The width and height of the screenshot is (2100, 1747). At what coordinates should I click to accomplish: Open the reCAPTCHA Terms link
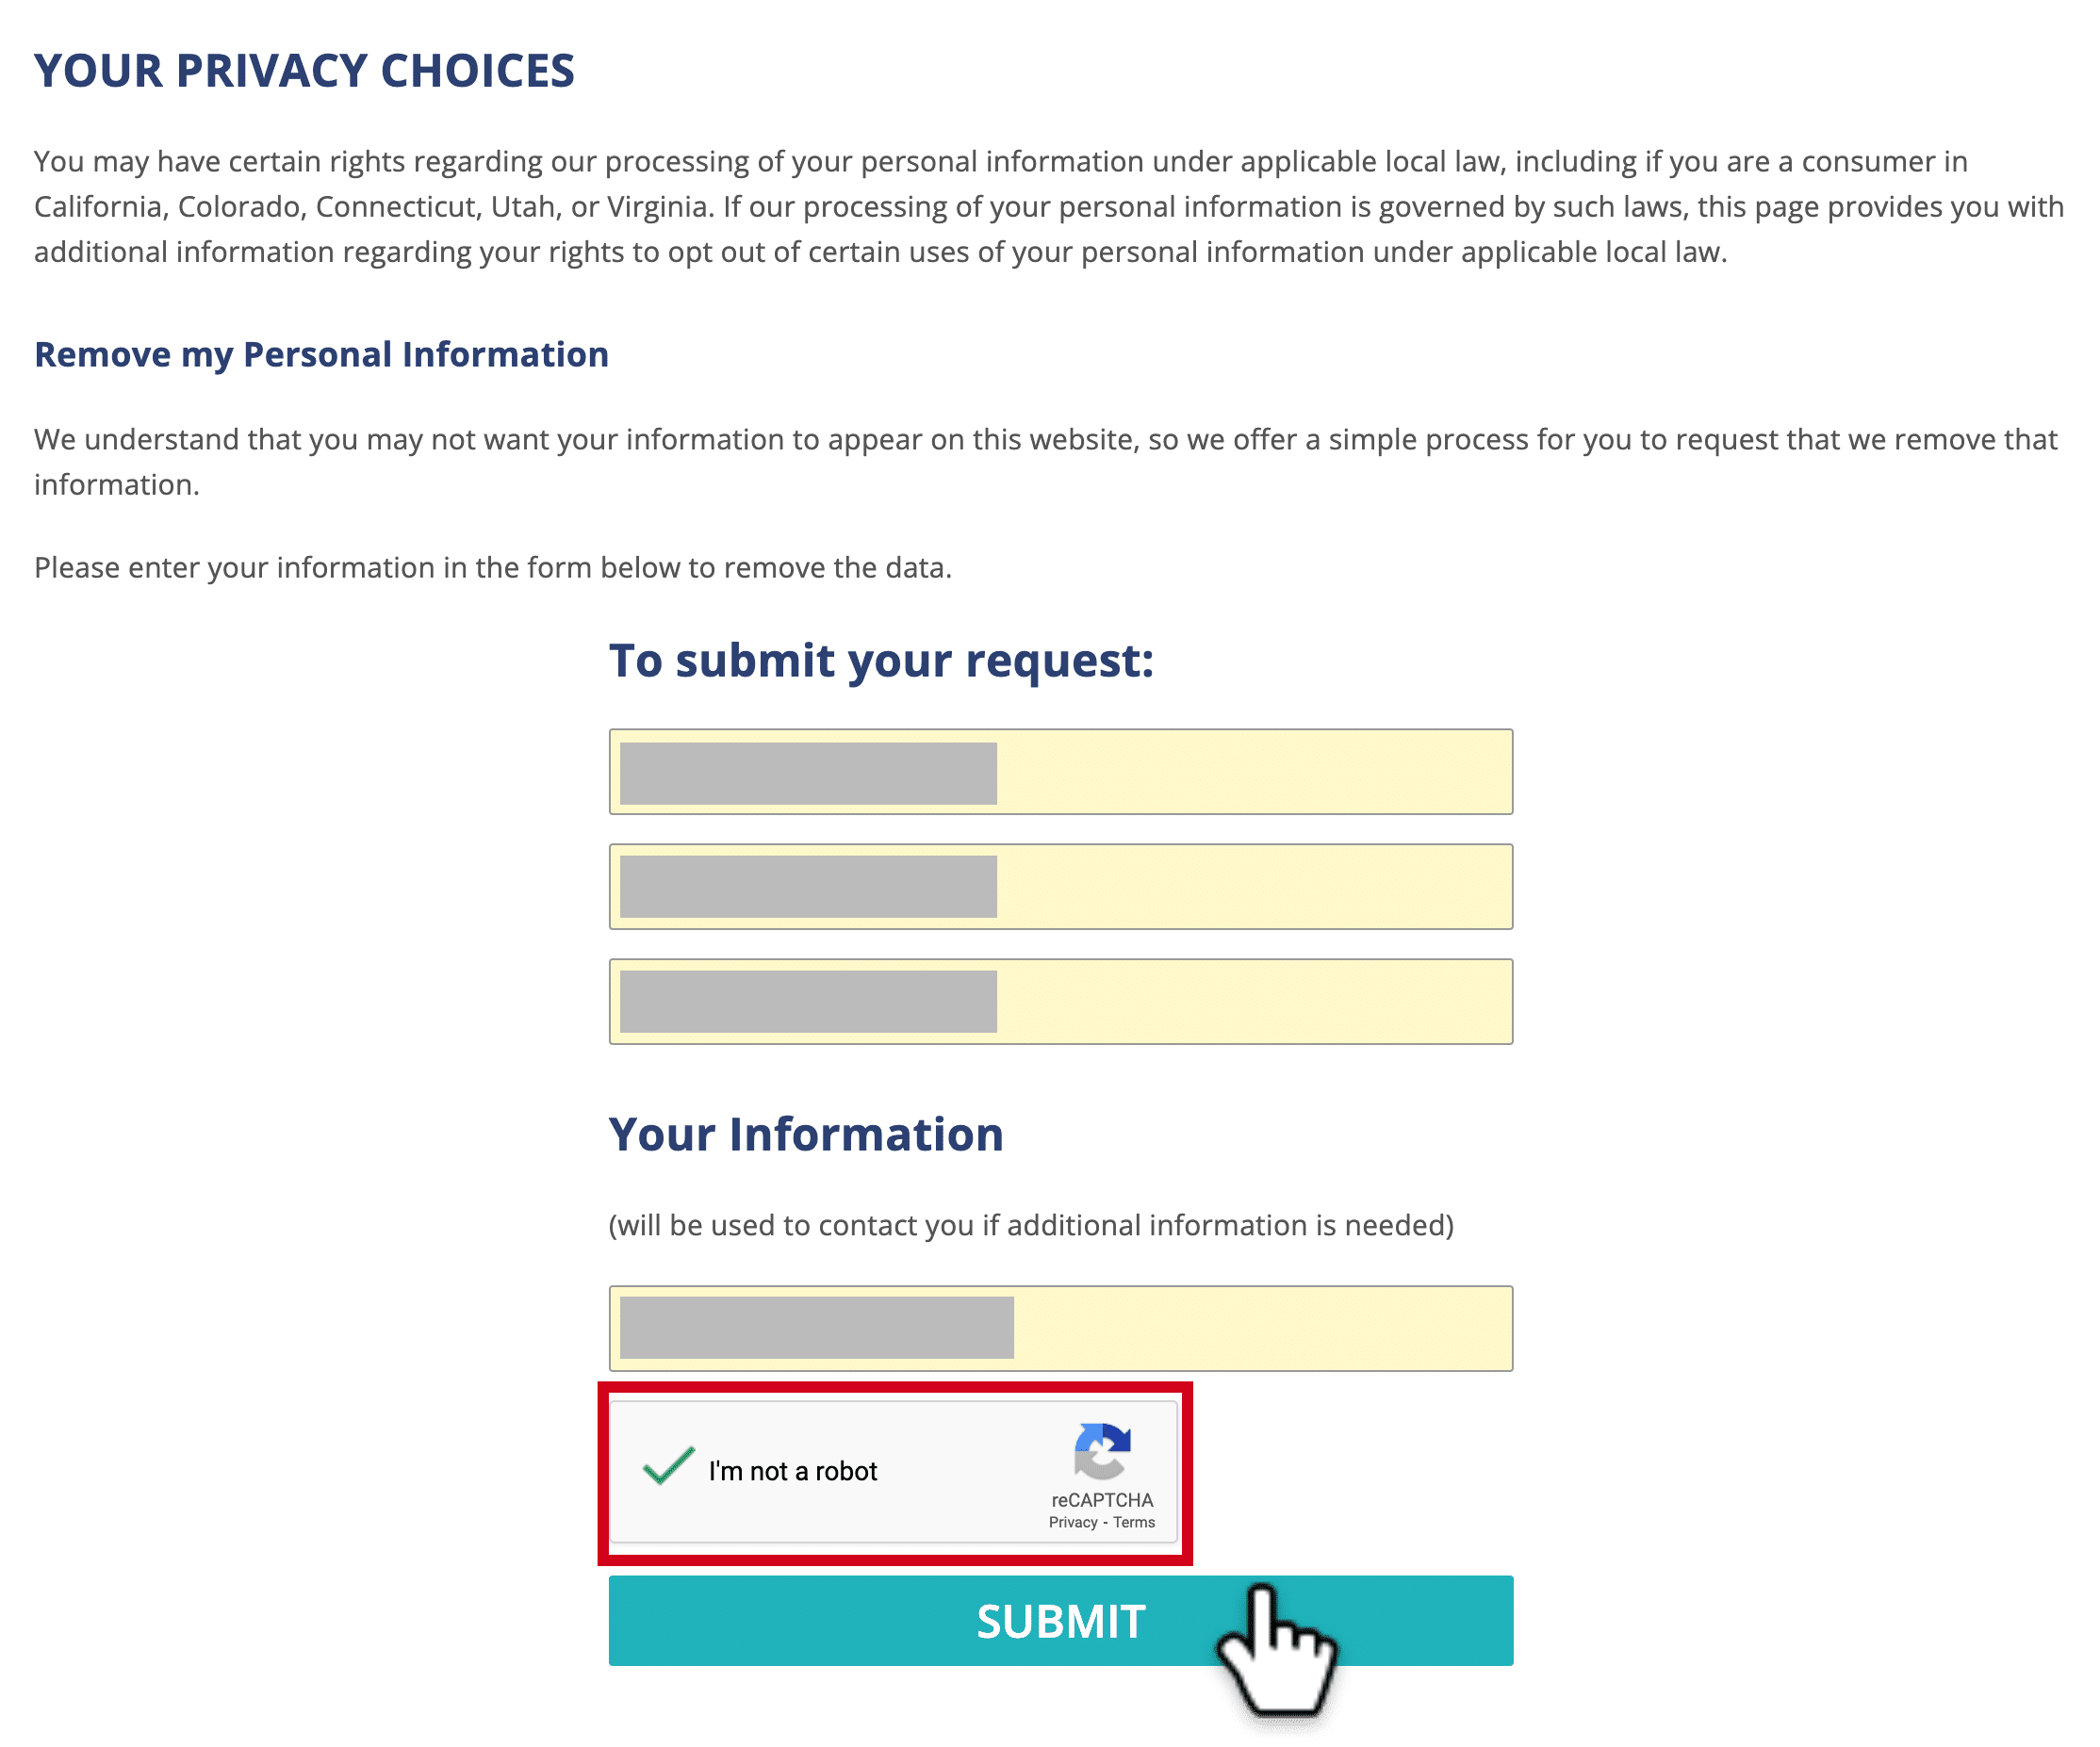(x=1134, y=1522)
